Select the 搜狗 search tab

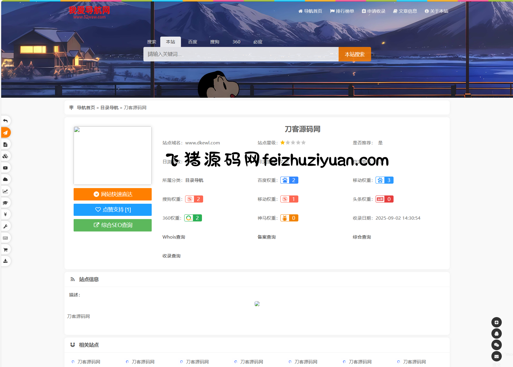coord(215,42)
